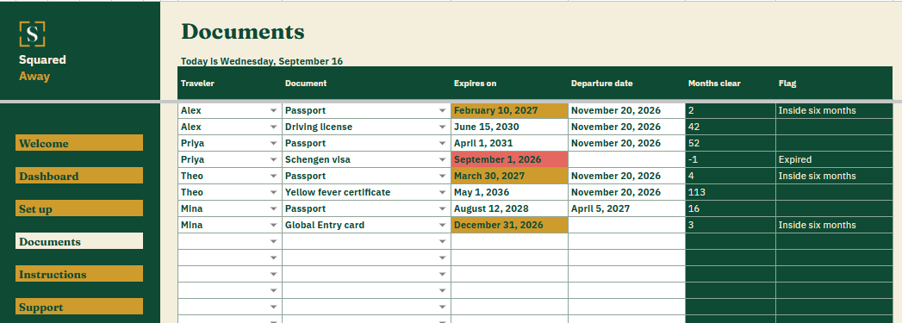Image resolution: width=902 pixels, height=323 pixels.
Task: Open traveler dropdown for Alex's Passport row
Action: tap(274, 110)
